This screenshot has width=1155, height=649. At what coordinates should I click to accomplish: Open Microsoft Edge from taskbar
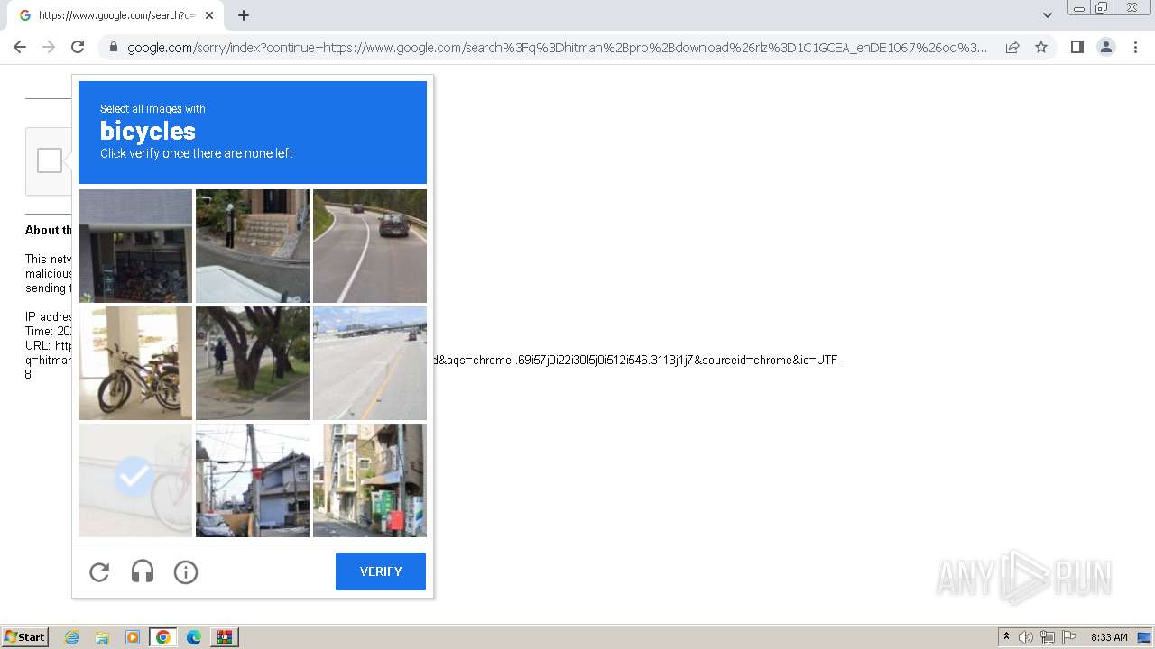click(x=194, y=637)
